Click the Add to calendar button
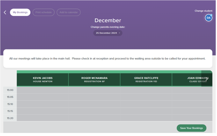This screenshot has height=136, width=217. 68,12
